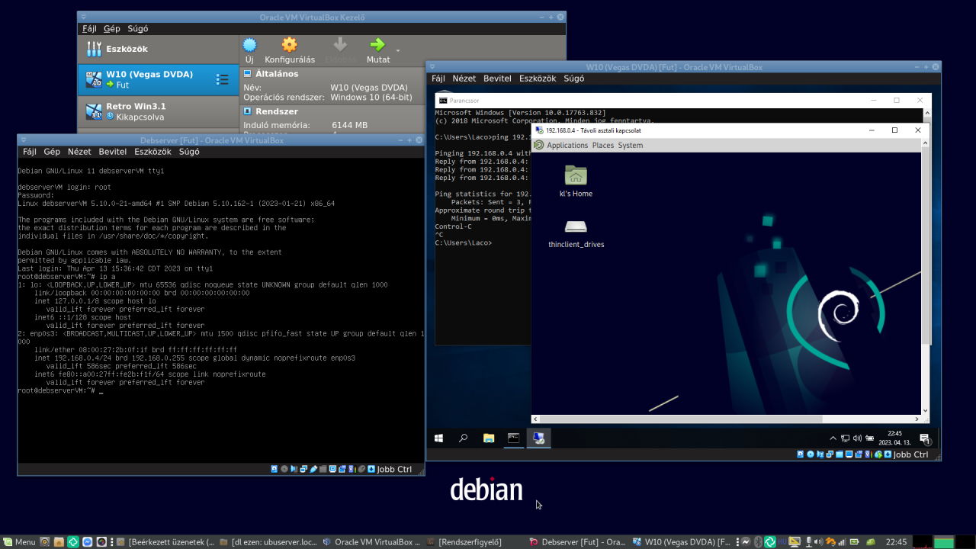Viewport: 976px width, 549px height.
Task: Click the host panel clock 22:45
Action: tap(896, 542)
